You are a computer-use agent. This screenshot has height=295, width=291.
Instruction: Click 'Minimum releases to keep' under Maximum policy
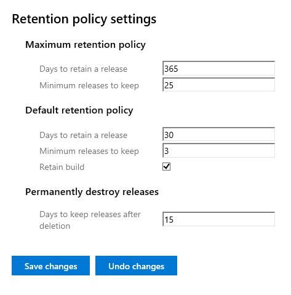pos(89,86)
